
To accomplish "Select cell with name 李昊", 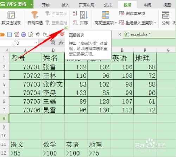I will pyautogui.click(x=53, y=93).
